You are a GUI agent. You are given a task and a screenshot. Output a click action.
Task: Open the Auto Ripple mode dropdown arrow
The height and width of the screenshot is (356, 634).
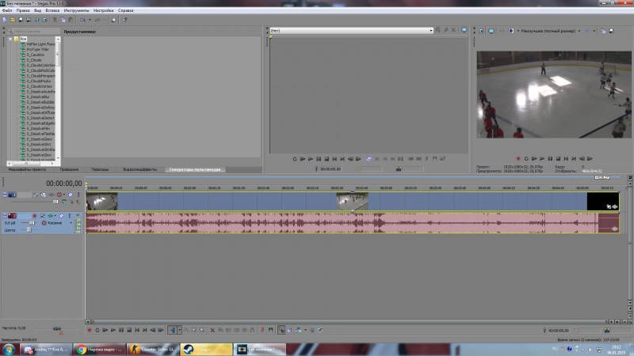pyautogui.click(x=305, y=330)
